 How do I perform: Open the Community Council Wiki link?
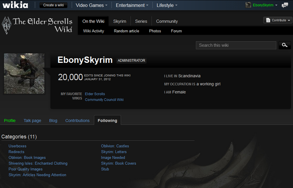point(104,100)
